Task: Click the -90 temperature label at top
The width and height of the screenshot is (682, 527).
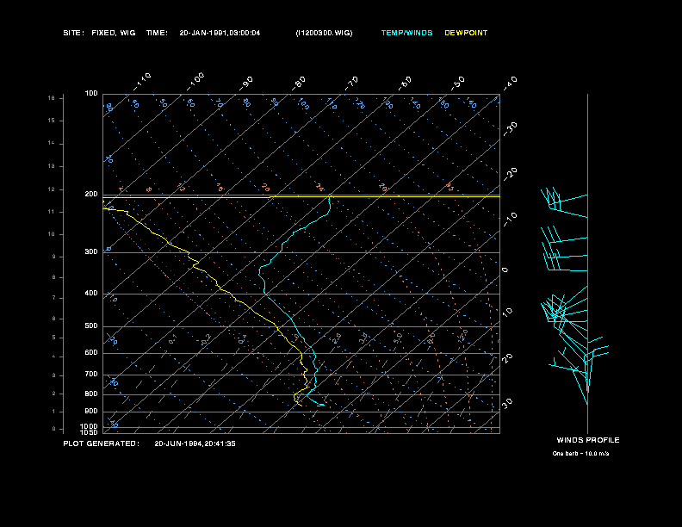Action: coord(246,84)
